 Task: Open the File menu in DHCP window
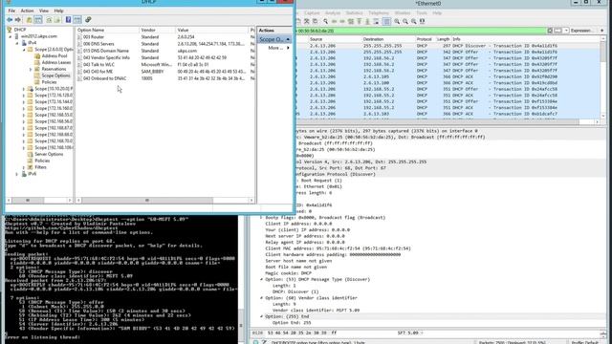click(x=11, y=11)
